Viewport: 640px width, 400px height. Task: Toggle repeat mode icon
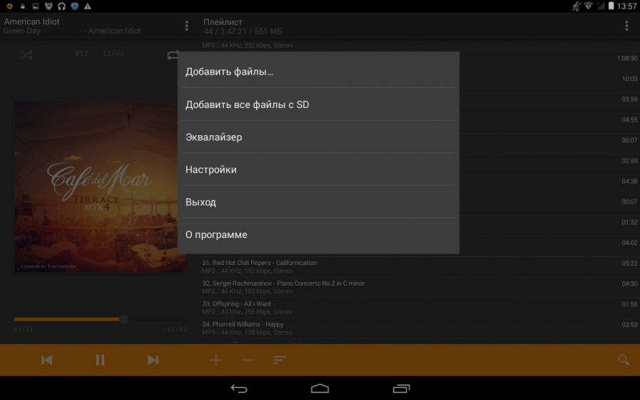[x=173, y=55]
